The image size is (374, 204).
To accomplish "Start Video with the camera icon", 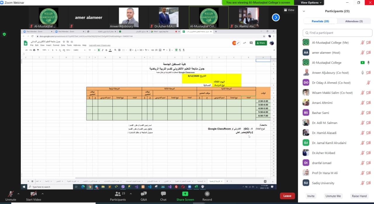I will coord(33,194).
